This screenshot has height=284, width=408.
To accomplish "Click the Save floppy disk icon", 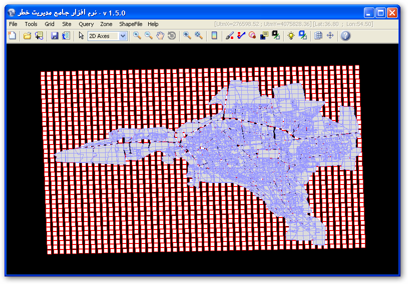I will pos(55,35).
